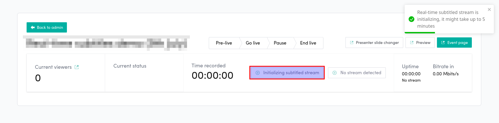Click the back arrow icon beside Back to admin
Image resolution: width=499 pixels, height=123 pixels.
[x=33, y=27]
